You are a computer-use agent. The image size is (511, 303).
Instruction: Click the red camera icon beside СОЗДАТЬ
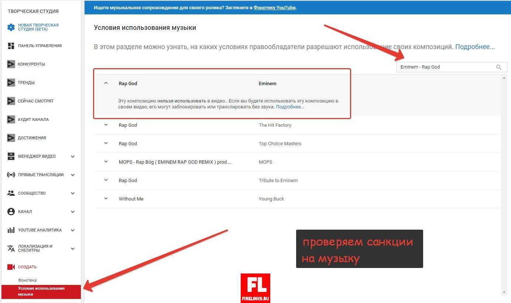(x=11, y=267)
